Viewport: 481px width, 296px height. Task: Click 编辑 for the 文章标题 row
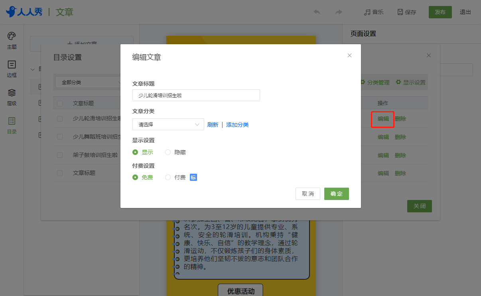click(x=383, y=173)
